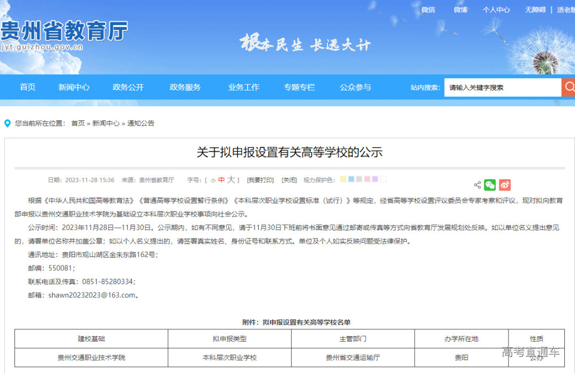This screenshot has width=575, height=373.
Task: Open 微信 from the top header bar
Action: (x=429, y=10)
